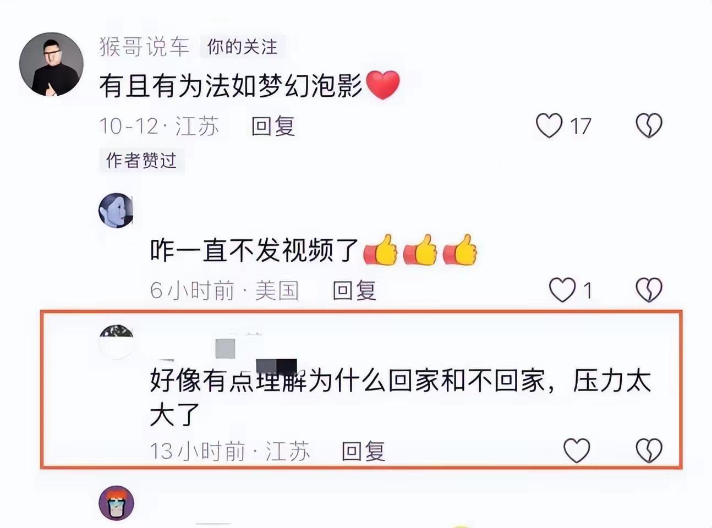
Task: Dislike 猴哥说车's comment with broken heart
Action: pos(649,126)
